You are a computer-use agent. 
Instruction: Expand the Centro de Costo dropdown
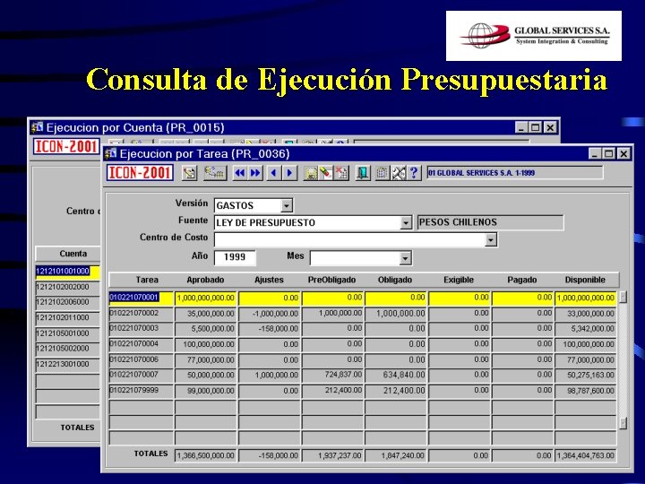tap(491, 239)
